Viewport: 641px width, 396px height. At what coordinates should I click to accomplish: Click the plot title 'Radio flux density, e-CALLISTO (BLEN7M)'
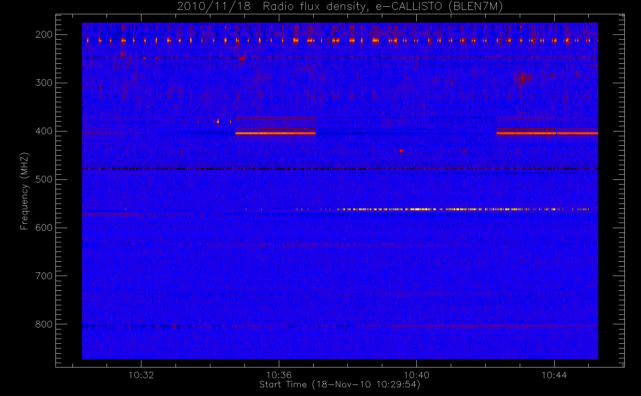[x=383, y=7]
